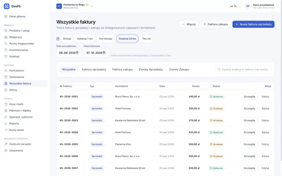Select the Dzisiaj date filter
This screenshot has width=282, height=176.
67,39
